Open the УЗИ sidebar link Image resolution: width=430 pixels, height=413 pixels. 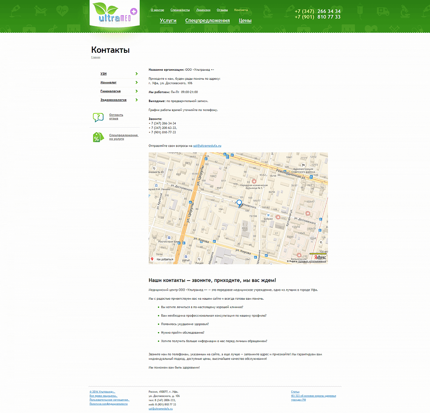[x=103, y=74]
